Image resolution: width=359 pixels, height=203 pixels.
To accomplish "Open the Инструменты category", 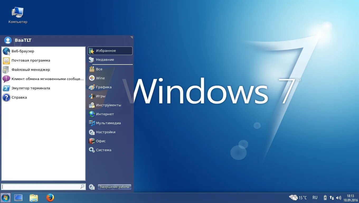I will click(110, 105).
